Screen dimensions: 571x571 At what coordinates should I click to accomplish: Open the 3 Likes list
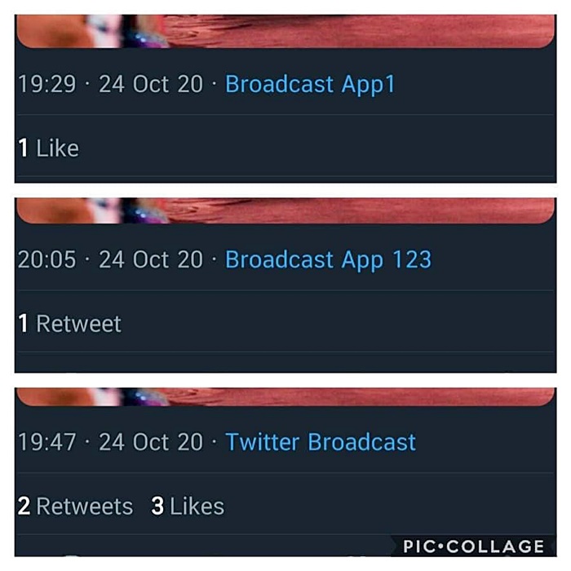(x=188, y=507)
